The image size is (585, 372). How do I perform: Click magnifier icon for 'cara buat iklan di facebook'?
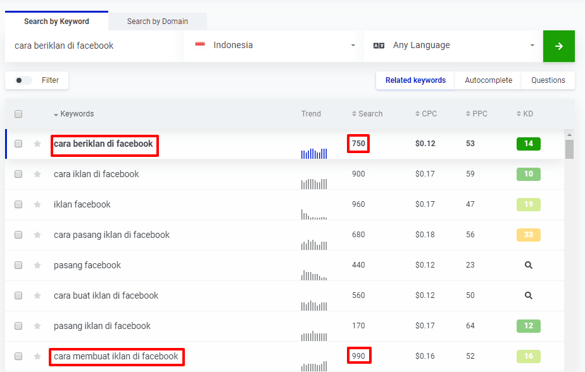point(528,295)
